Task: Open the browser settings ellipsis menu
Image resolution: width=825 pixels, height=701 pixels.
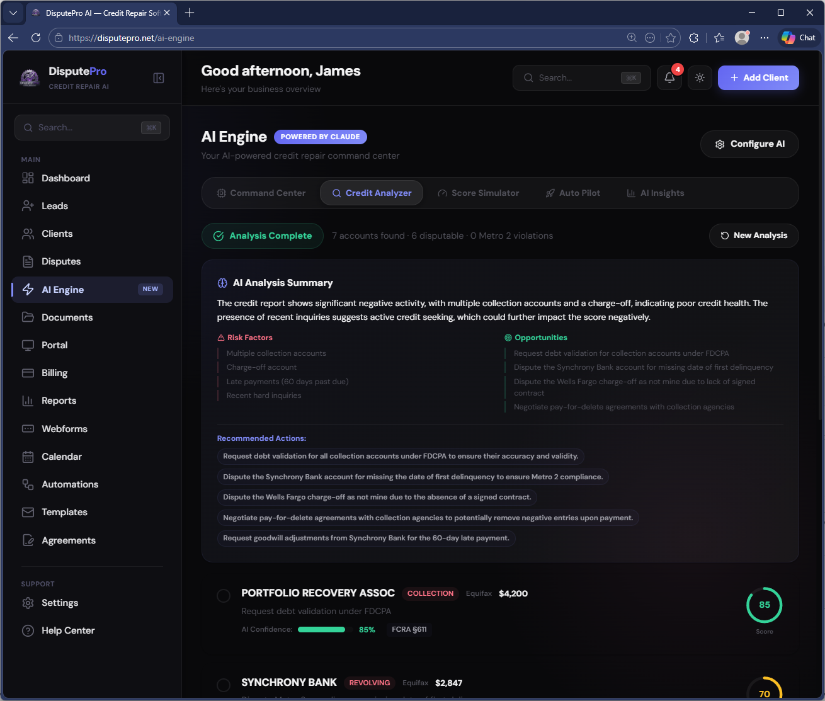Action: pyautogui.click(x=765, y=37)
